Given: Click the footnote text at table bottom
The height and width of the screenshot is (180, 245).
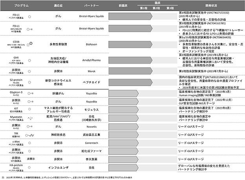Looking at the screenshot, I should tap(67, 178).
